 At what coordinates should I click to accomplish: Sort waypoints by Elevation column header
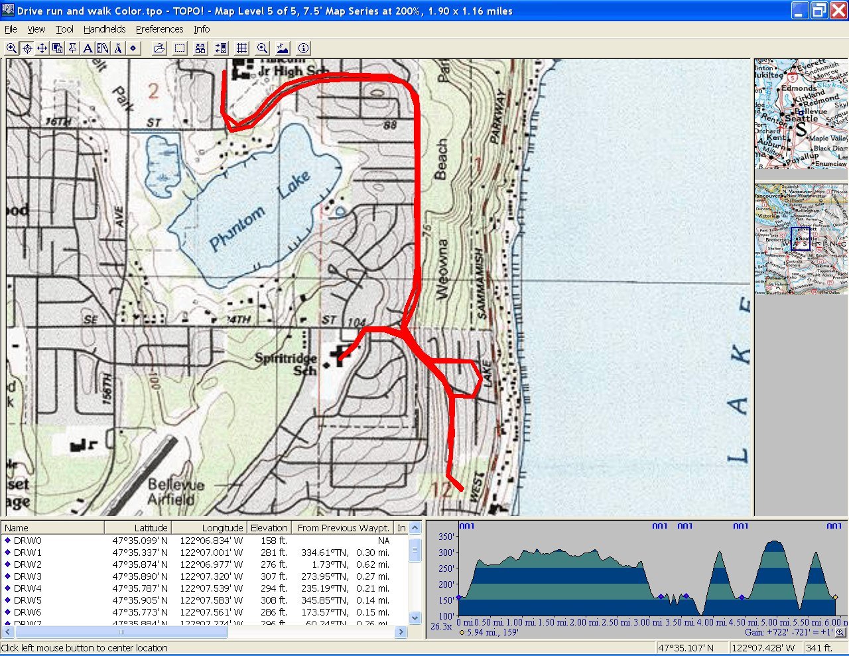[269, 528]
